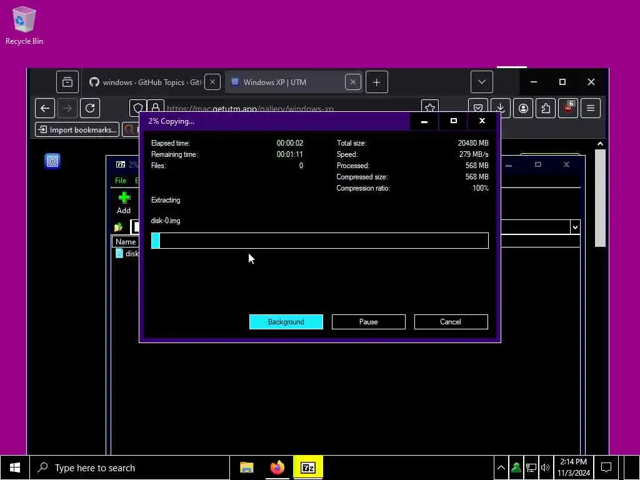Open the File menu in 7-Zip

[x=121, y=181]
